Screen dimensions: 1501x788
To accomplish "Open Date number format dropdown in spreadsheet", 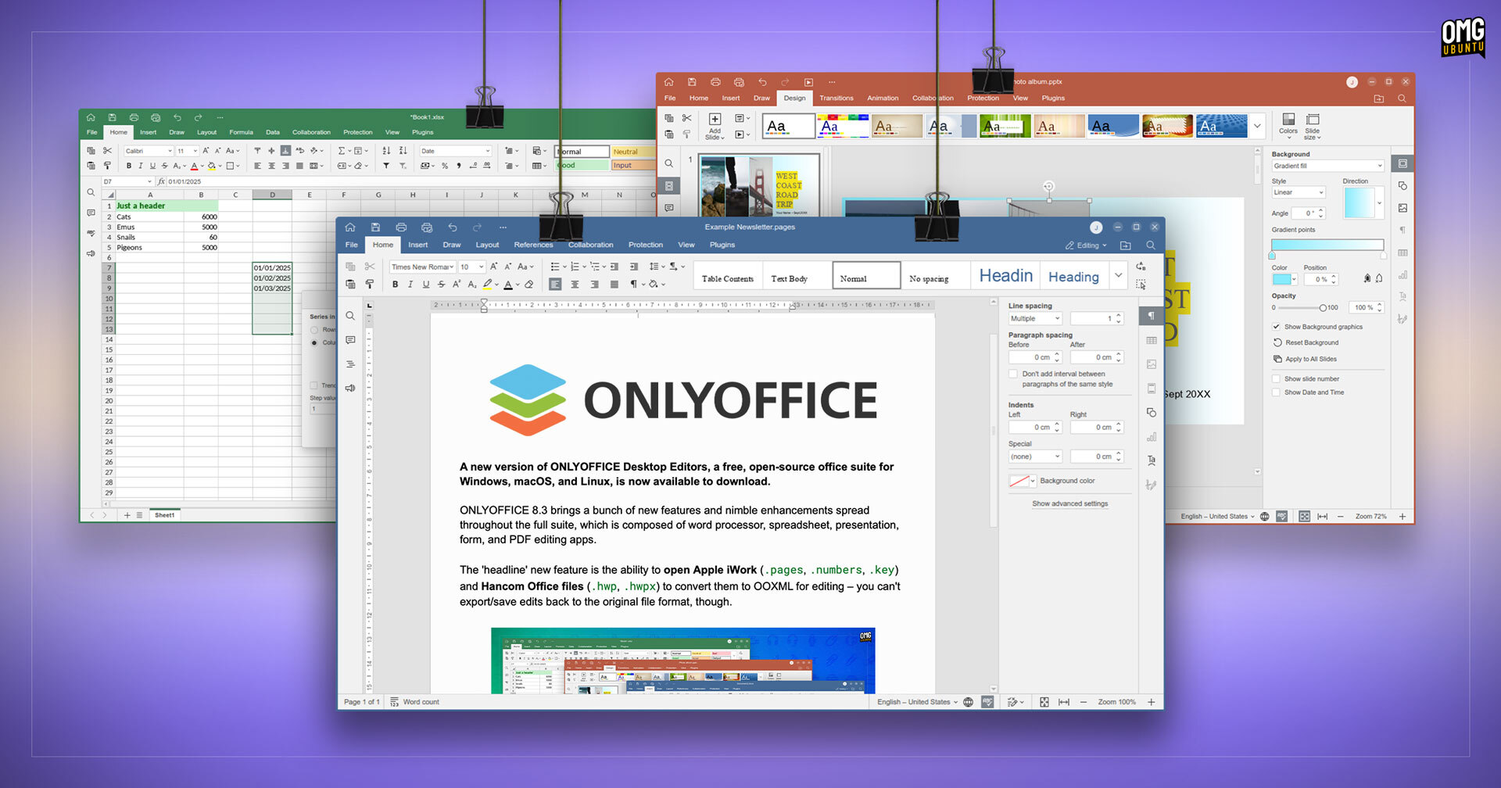I will tap(456, 151).
